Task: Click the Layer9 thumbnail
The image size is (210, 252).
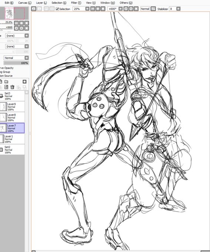Action: (3, 107)
